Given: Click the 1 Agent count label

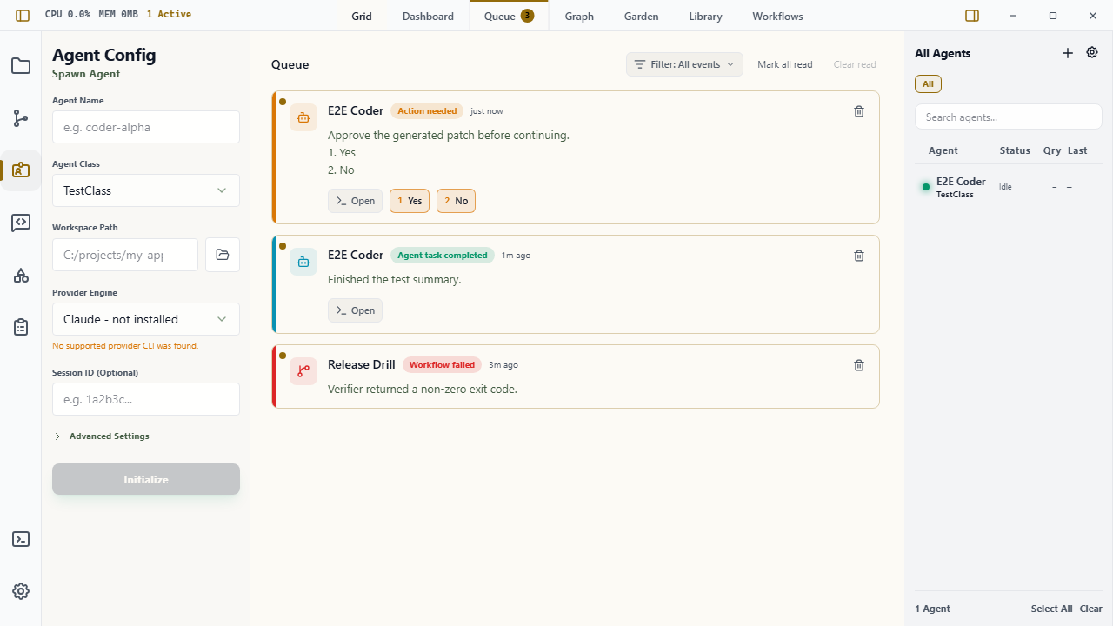Looking at the screenshot, I should (932, 609).
